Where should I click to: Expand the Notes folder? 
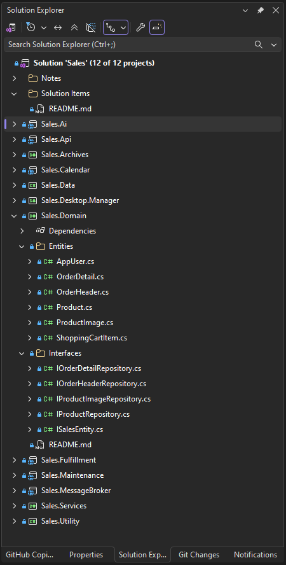(x=15, y=78)
